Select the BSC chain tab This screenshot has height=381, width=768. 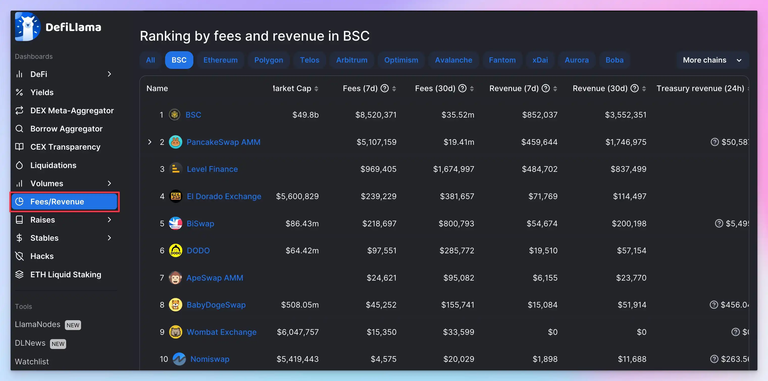pyautogui.click(x=179, y=60)
